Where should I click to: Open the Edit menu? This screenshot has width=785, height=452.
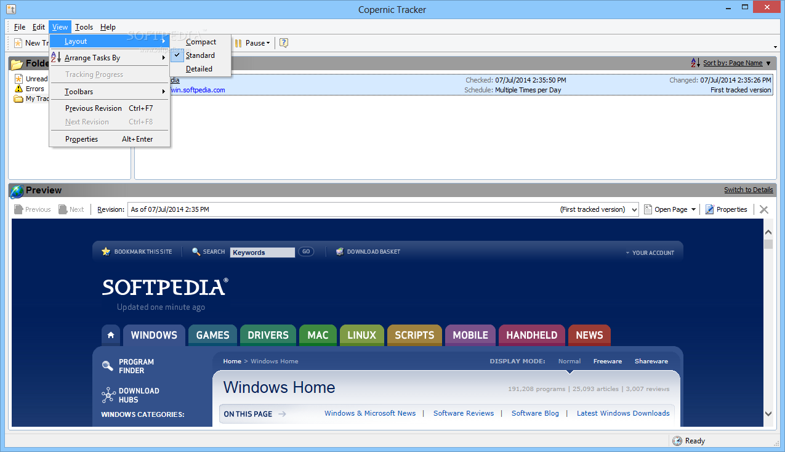[x=39, y=27]
